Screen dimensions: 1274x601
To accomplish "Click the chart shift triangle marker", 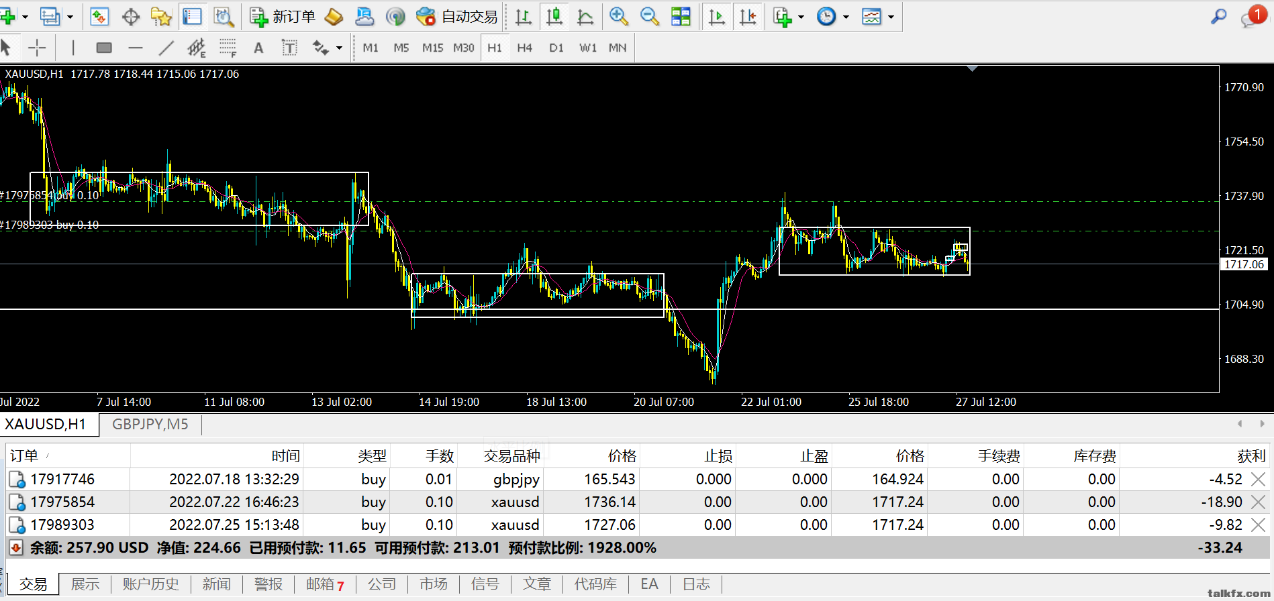I will [x=972, y=68].
